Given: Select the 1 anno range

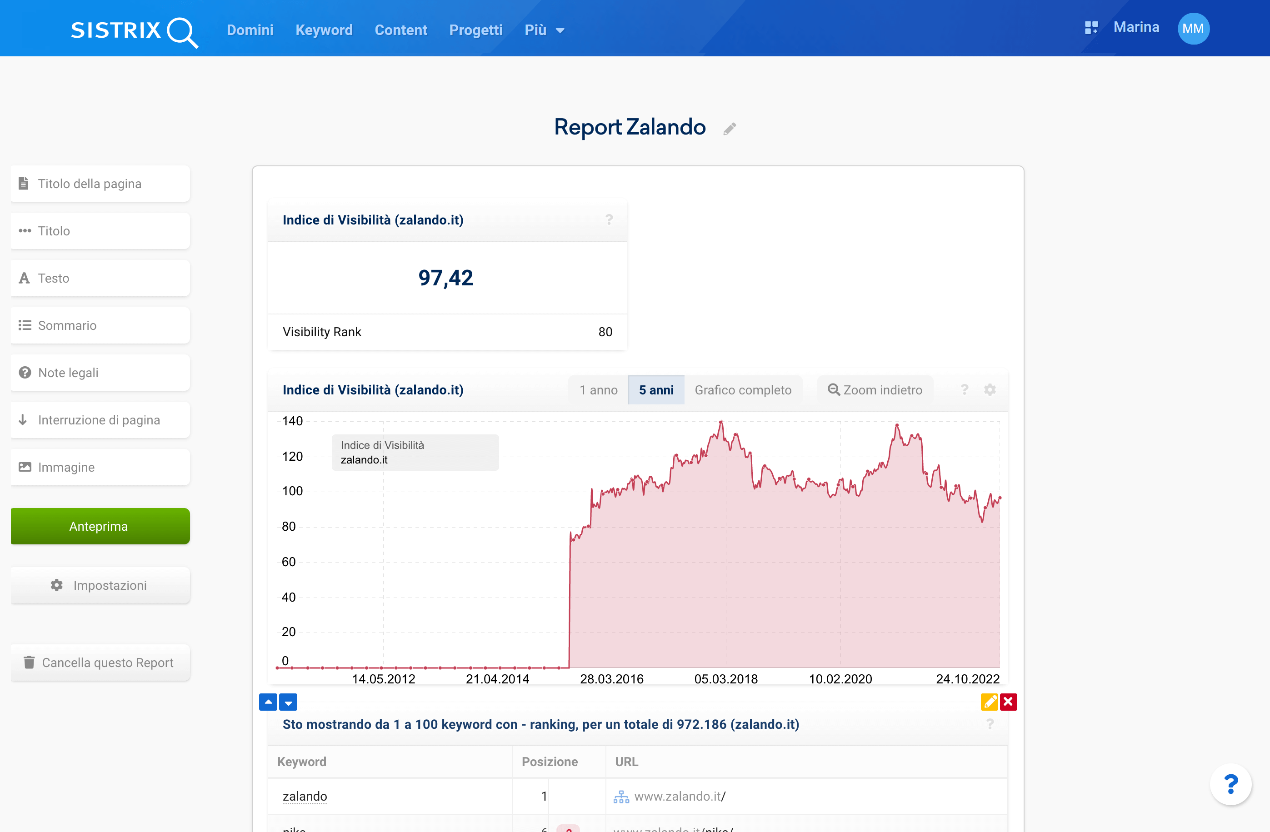Looking at the screenshot, I should click(x=598, y=390).
